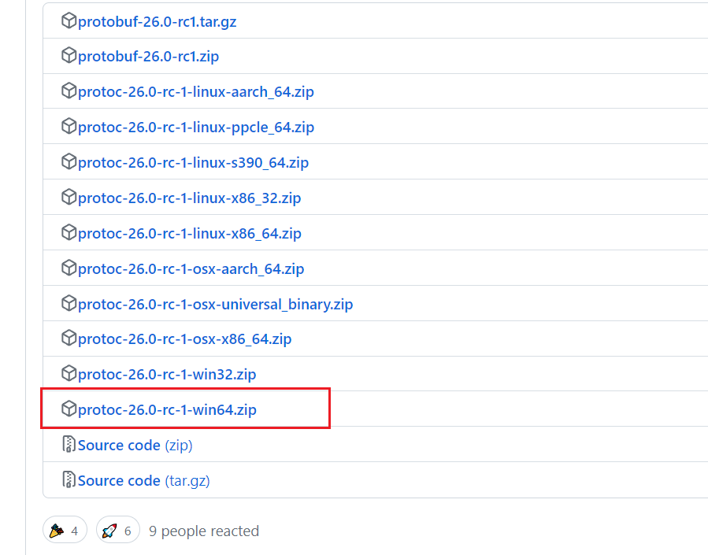Viewport: 708px width, 555px height.
Task: Click the '9 people reacted' text
Action: (x=204, y=531)
